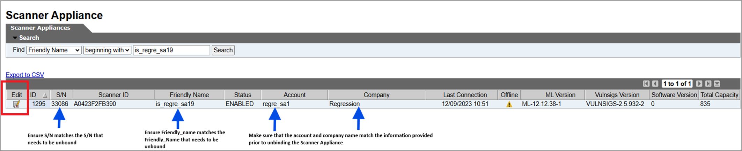Go to the first page of results
This screenshot has height=151, width=742.
tap(646, 84)
